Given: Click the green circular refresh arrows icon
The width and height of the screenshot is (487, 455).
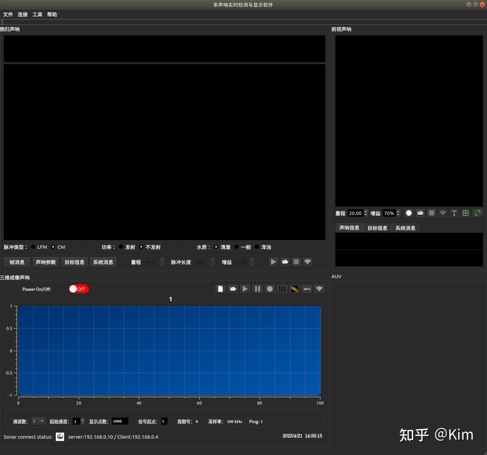Looking at the screenshot, I should (x=478, y=213).
